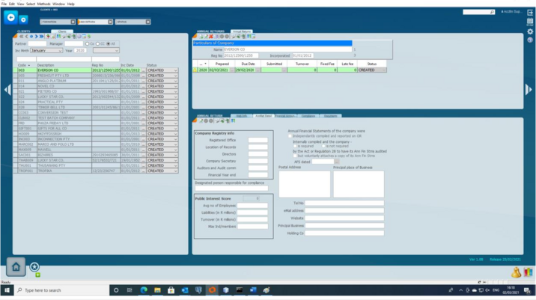Image resolution: width=536 pixels, height=300 pixels.
Task: Click the logout icon at top right
Action: [x=530, y=13]
